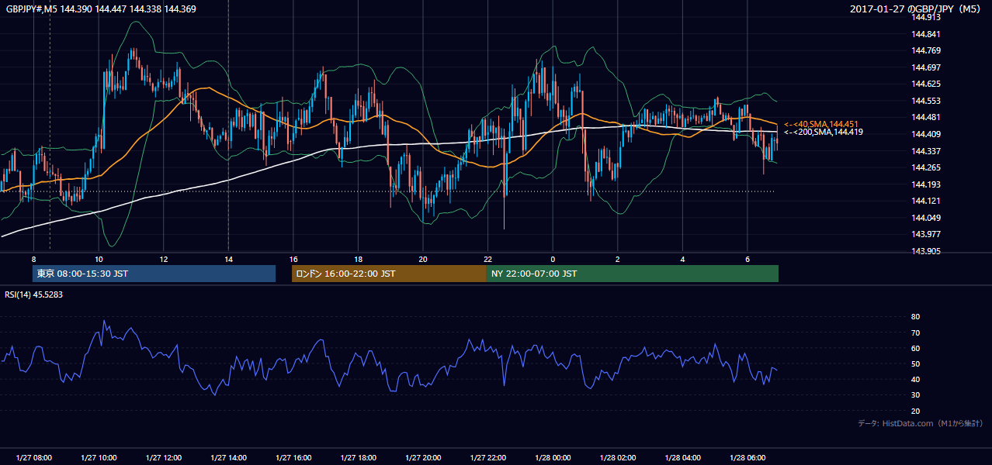Click the bottom time label 1/27 20:00
992x465 pixels.
422,458
